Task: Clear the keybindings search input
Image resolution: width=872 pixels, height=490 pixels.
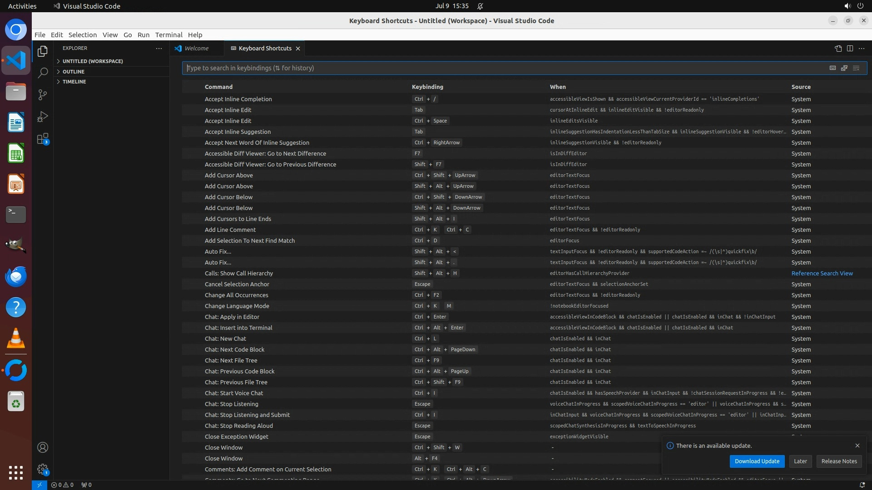Action: 856,68
